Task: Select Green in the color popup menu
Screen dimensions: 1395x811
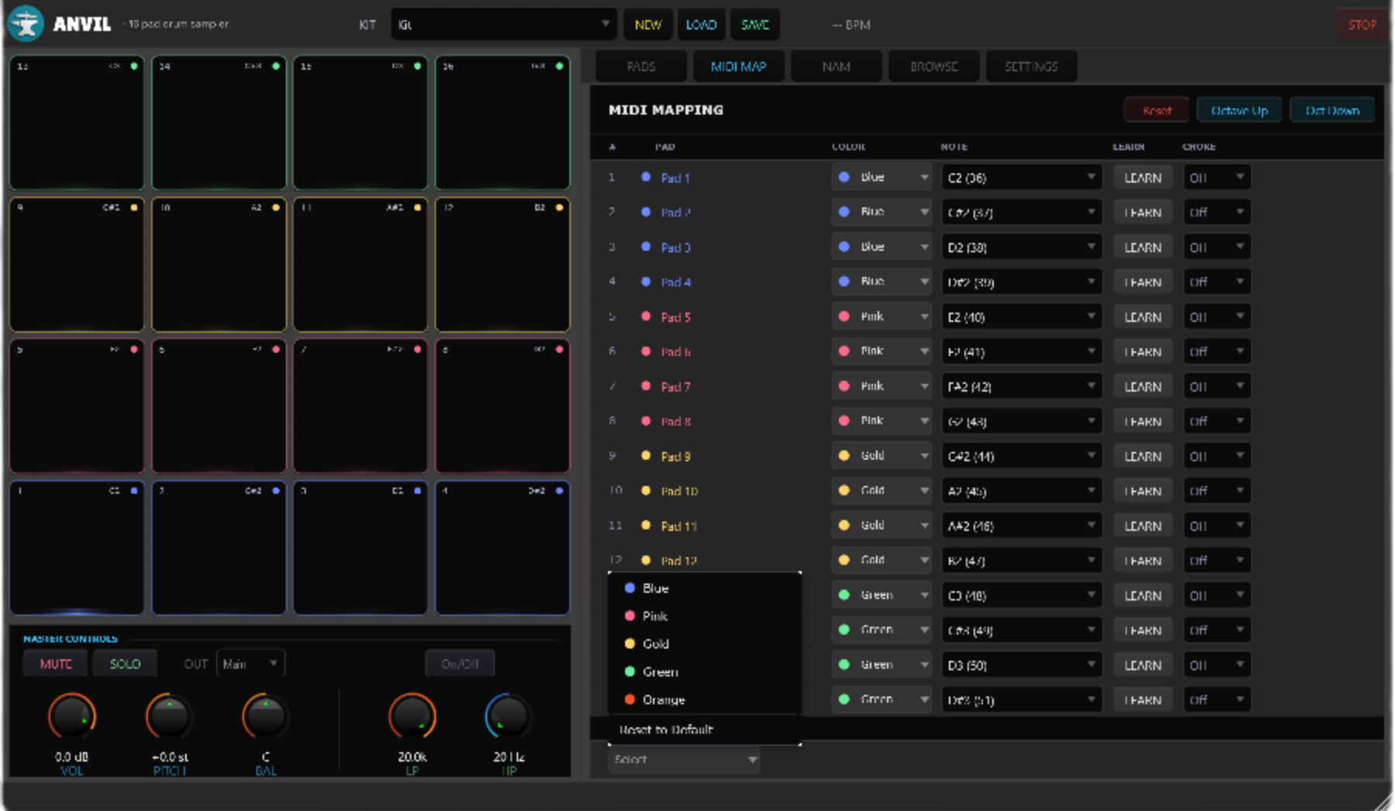Action: [704, 672]
